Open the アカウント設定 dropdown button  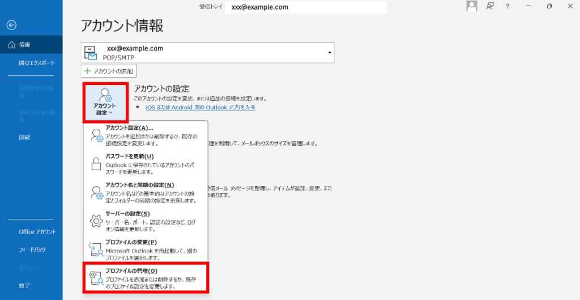pyautogui.click(x=105, y=102)
